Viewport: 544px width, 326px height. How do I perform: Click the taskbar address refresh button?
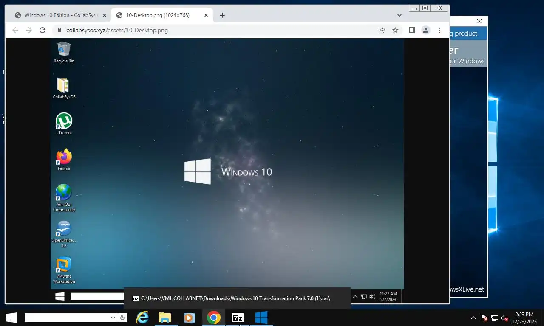coord(122,318)
